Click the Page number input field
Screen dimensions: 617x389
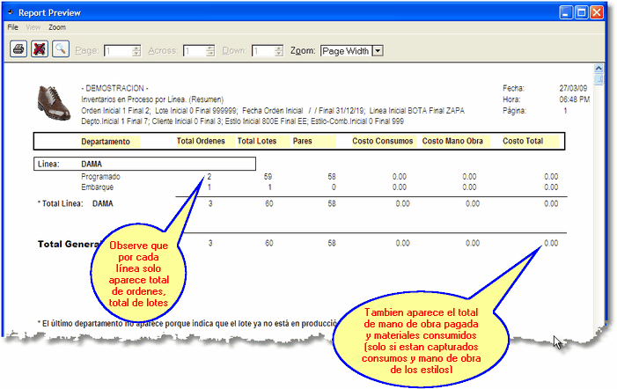[116, 51]
